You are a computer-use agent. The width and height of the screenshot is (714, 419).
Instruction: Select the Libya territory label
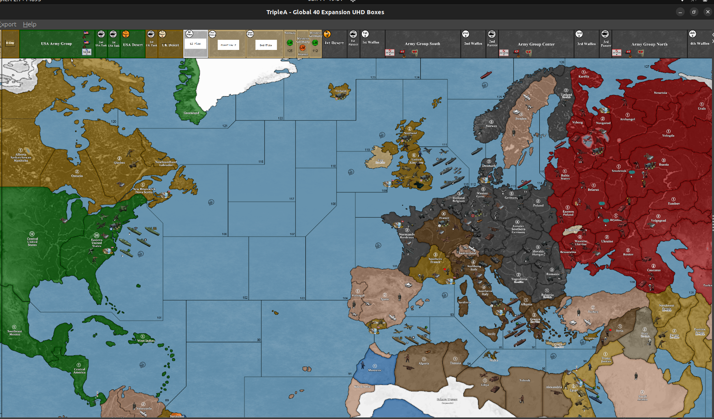(485, 385)
